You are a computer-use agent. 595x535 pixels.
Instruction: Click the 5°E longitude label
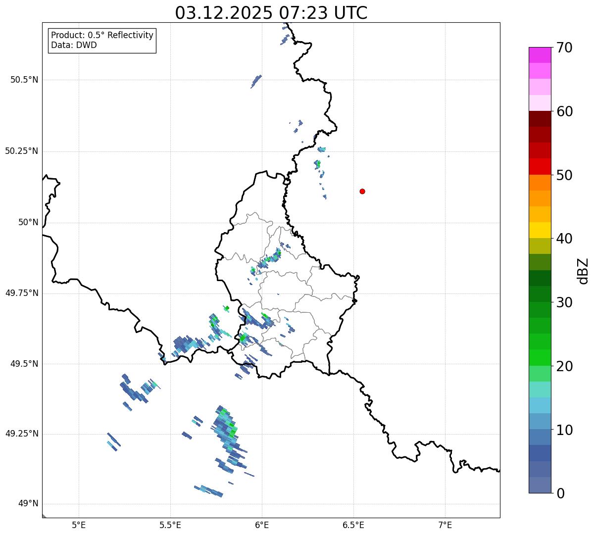pyautogui.click(x=79, y=525)
